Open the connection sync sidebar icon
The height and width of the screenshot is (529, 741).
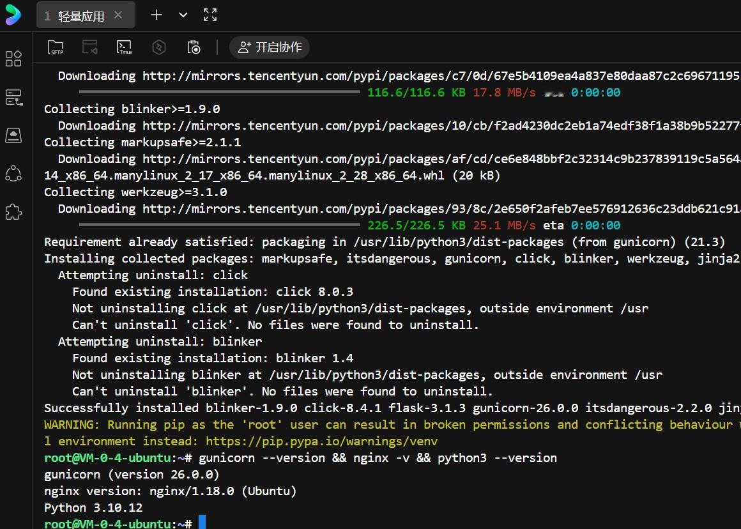[x=13, y=174]
